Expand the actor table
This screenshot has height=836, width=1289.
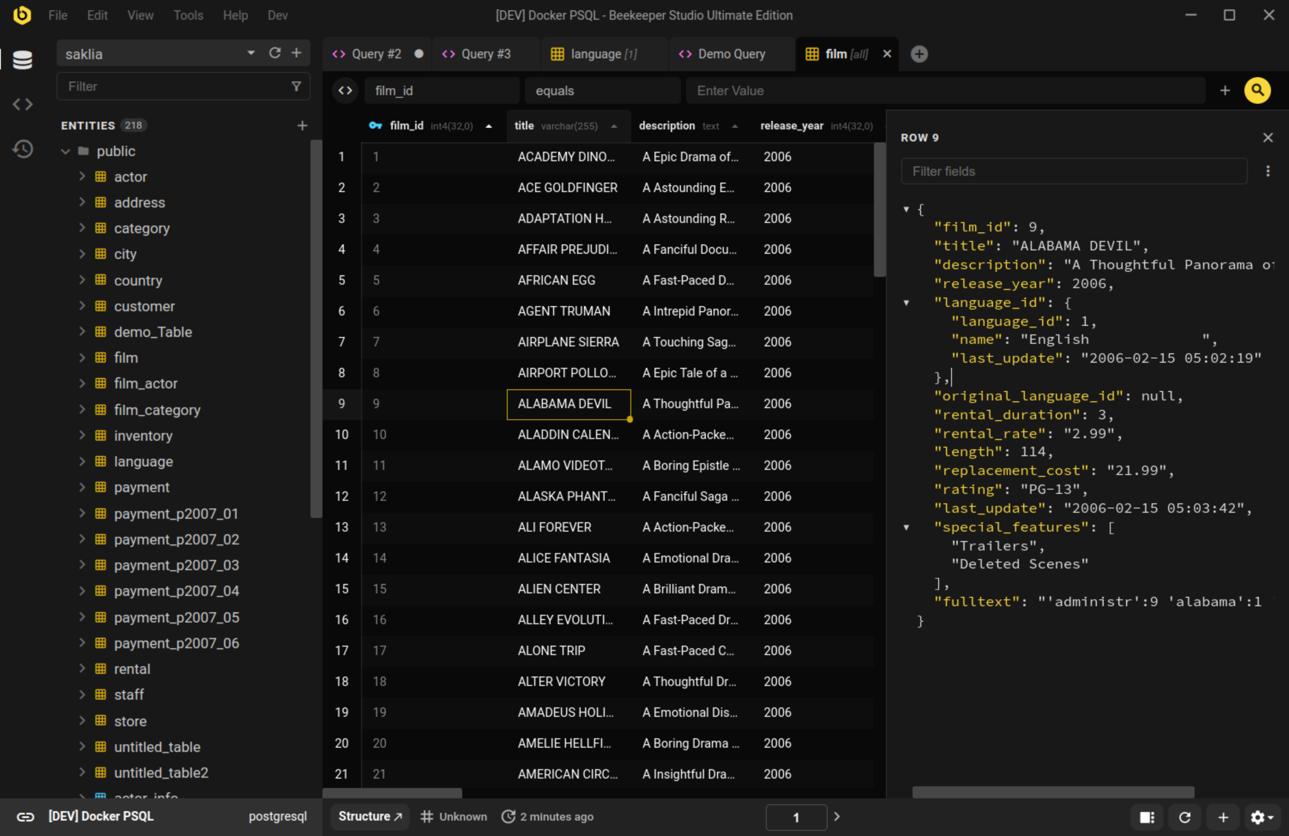pos(82,176)
